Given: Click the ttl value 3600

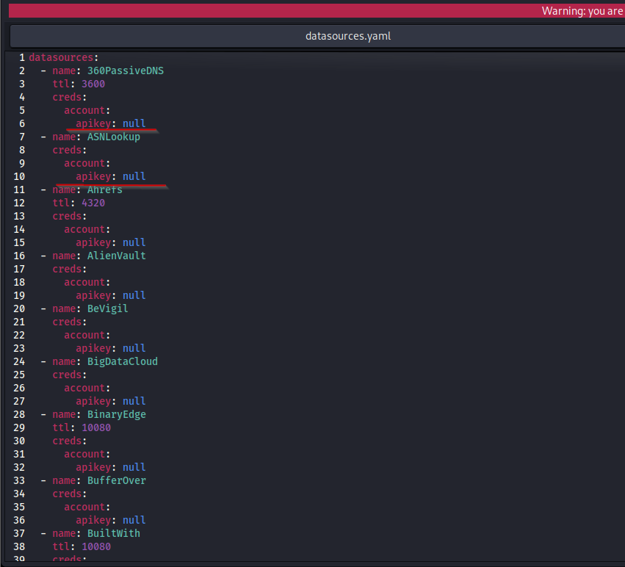Looking at the screenshot, I should 93,84.
